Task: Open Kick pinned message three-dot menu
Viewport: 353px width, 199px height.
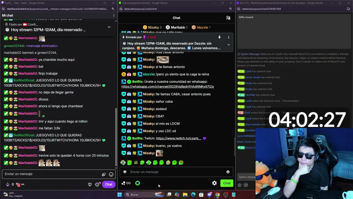Action: [x=228, y=37]
